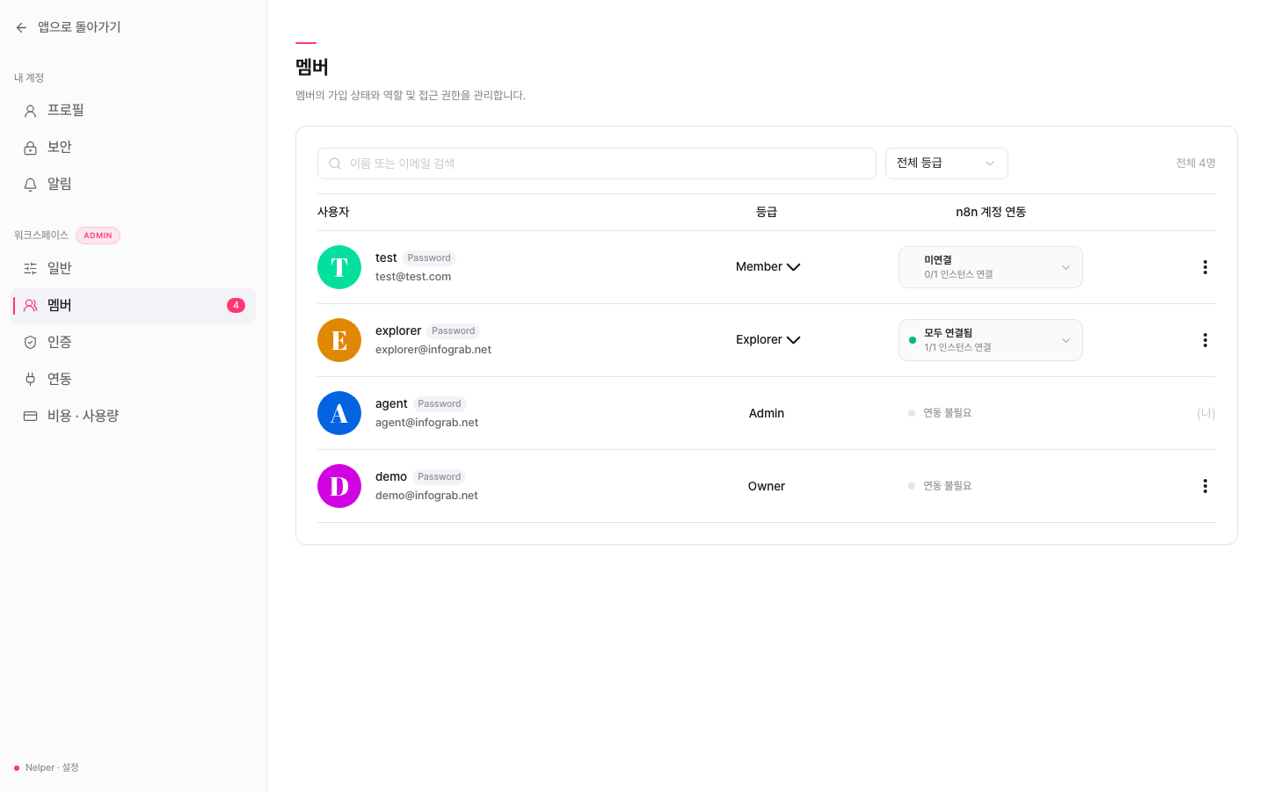1266x791 pixels.
Task: Click the Password tag next to agent
Action: pos(440,404)
